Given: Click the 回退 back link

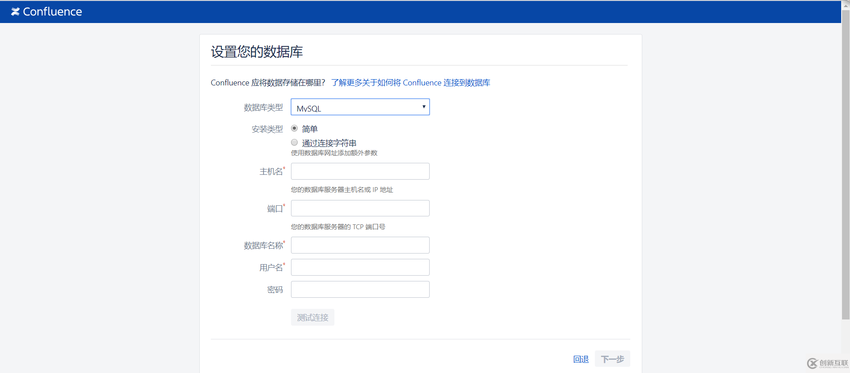Looking at the screenshot, I should 581,359.
